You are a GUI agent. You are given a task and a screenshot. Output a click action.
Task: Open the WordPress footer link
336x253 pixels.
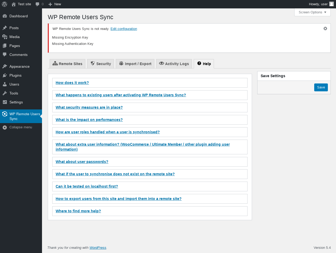click(x=98, y=248)
